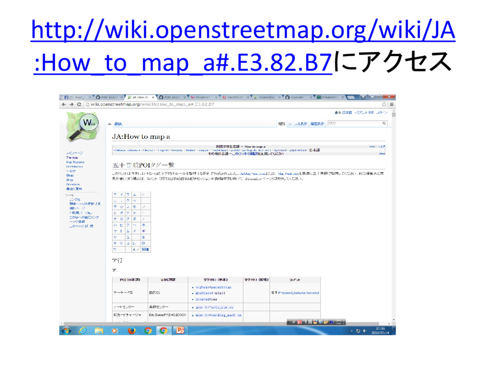Open the Windows Start menu
This screenshot has width=486, height=365.
(66, 331)
